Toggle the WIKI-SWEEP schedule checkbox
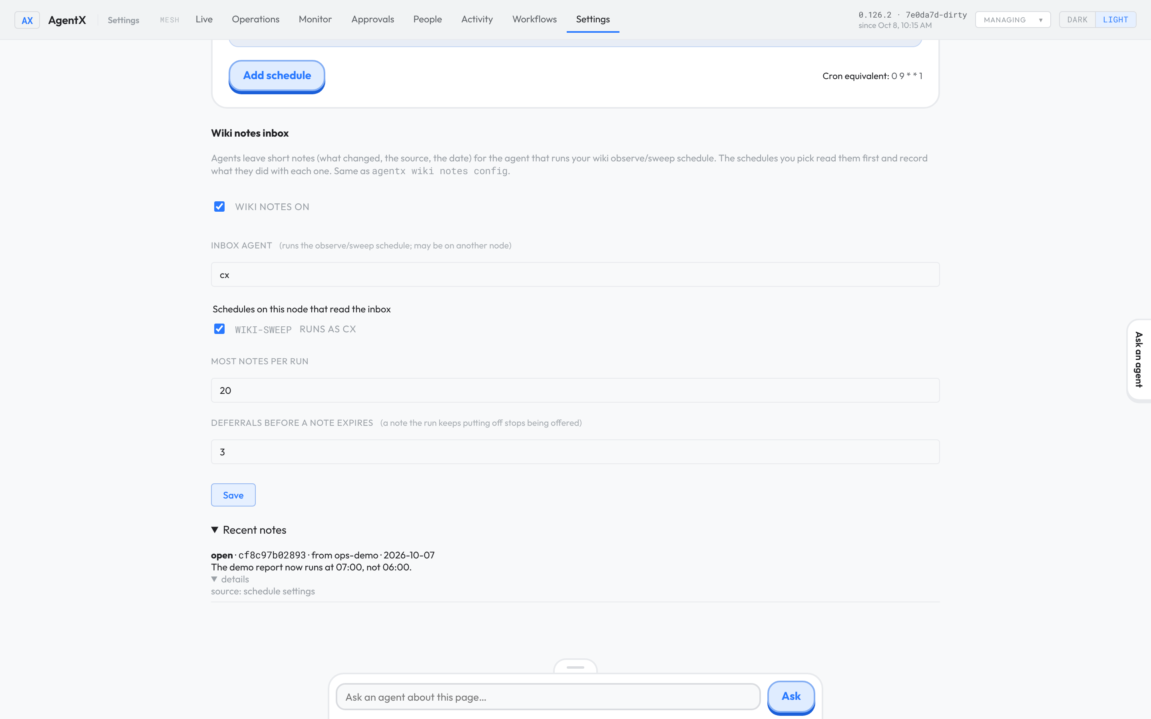Image resolution: width=1151 pixels, height=719 pixels. tap(219, 329)
